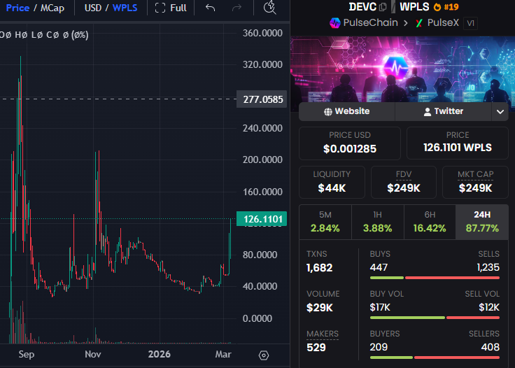
Task: Click the Sep label on time axis
Action: click(27, 354)
